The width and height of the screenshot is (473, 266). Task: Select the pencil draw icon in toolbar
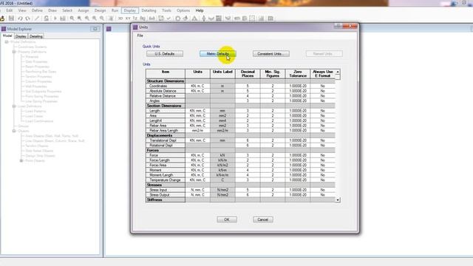[37, 18]
